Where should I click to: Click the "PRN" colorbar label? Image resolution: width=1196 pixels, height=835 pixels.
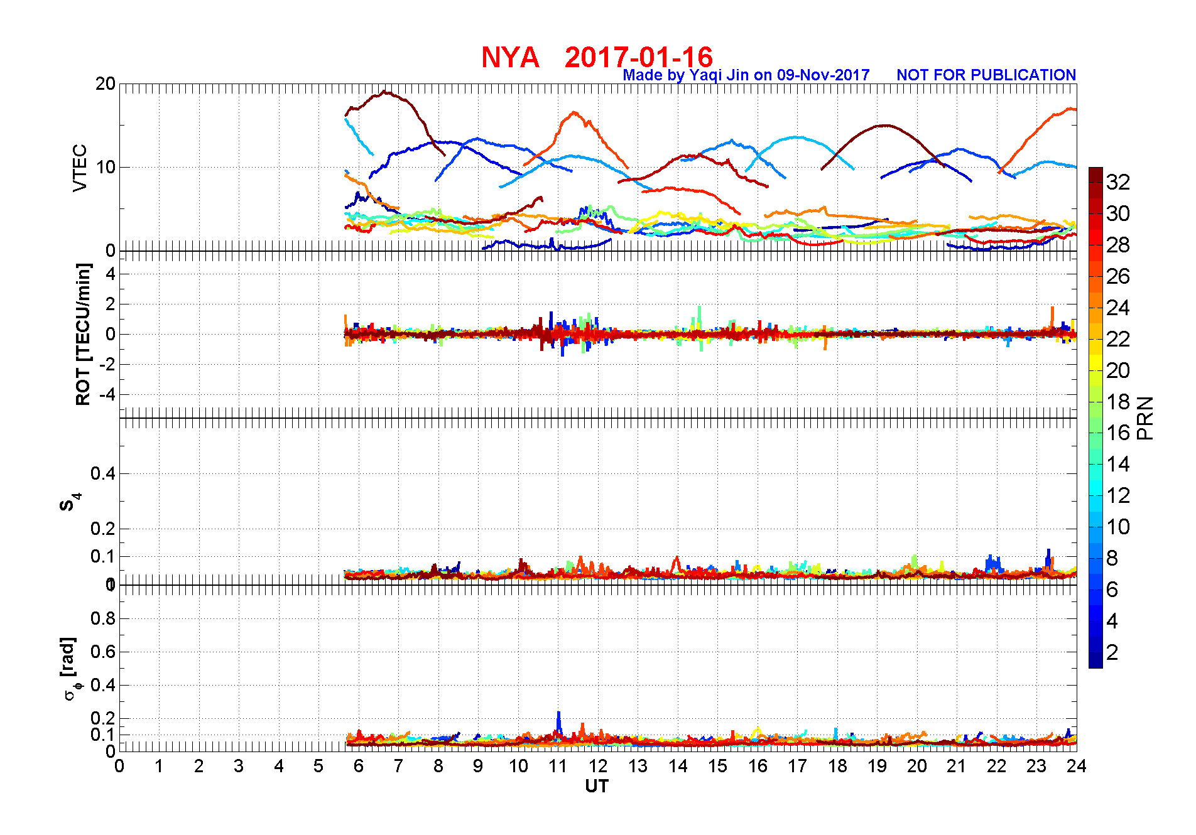1146,418
